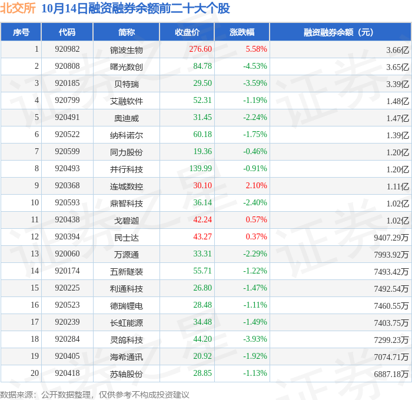Click the balance value 9407.29万
This screenshot has height=400, width=412.
tap(391, 238)
